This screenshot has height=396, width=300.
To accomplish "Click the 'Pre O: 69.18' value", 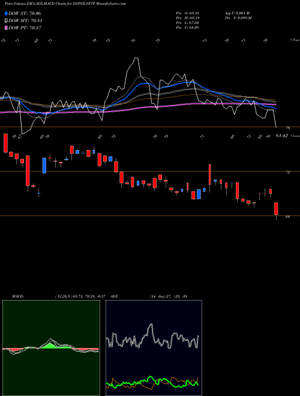I will pyautogui.click(x=188, y=13).
